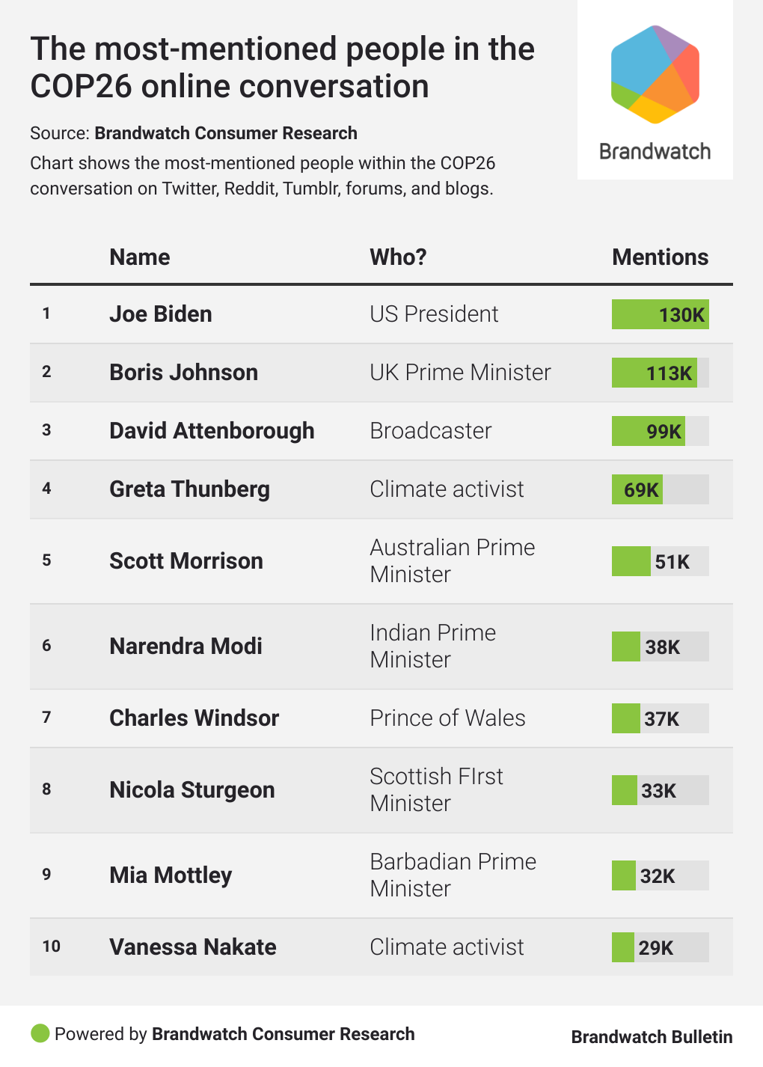Click the Brandwatch hexagon logo
The width and height of the screenshot is (763, 1067).
pyautogui.click(x=655, y=75)
